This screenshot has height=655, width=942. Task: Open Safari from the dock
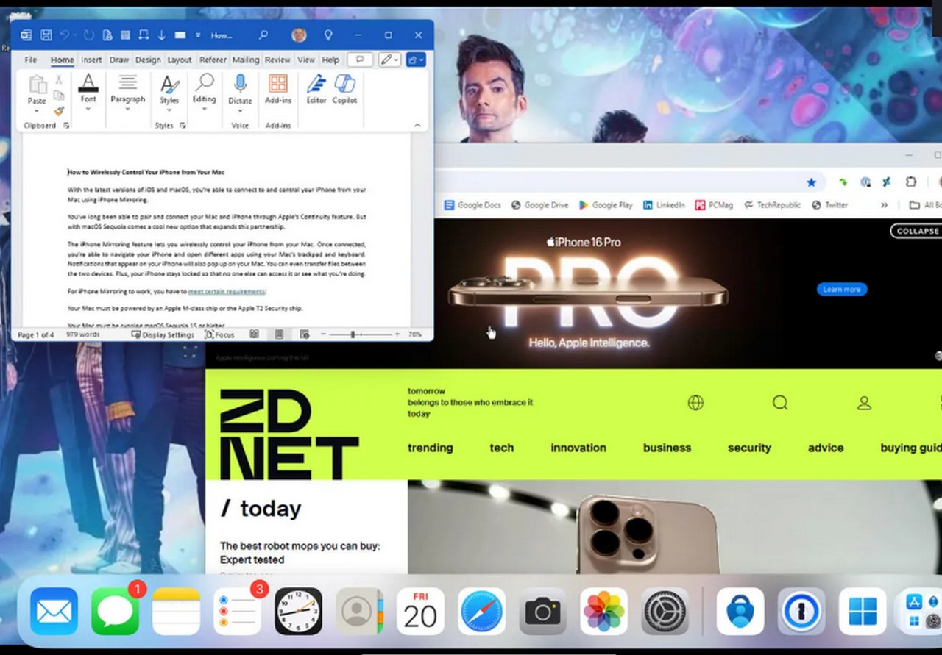482,611
